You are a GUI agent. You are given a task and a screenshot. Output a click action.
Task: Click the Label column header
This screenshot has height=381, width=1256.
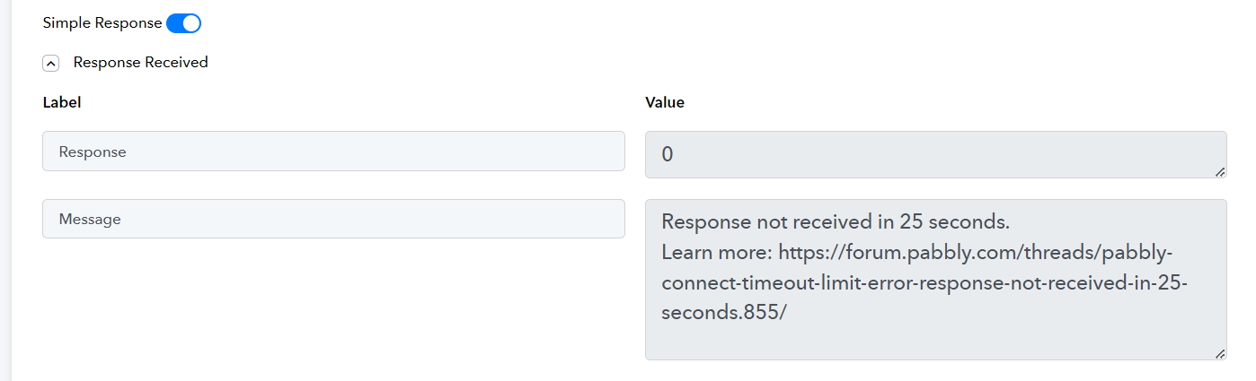pyautogui.click(x=62, y=102)
